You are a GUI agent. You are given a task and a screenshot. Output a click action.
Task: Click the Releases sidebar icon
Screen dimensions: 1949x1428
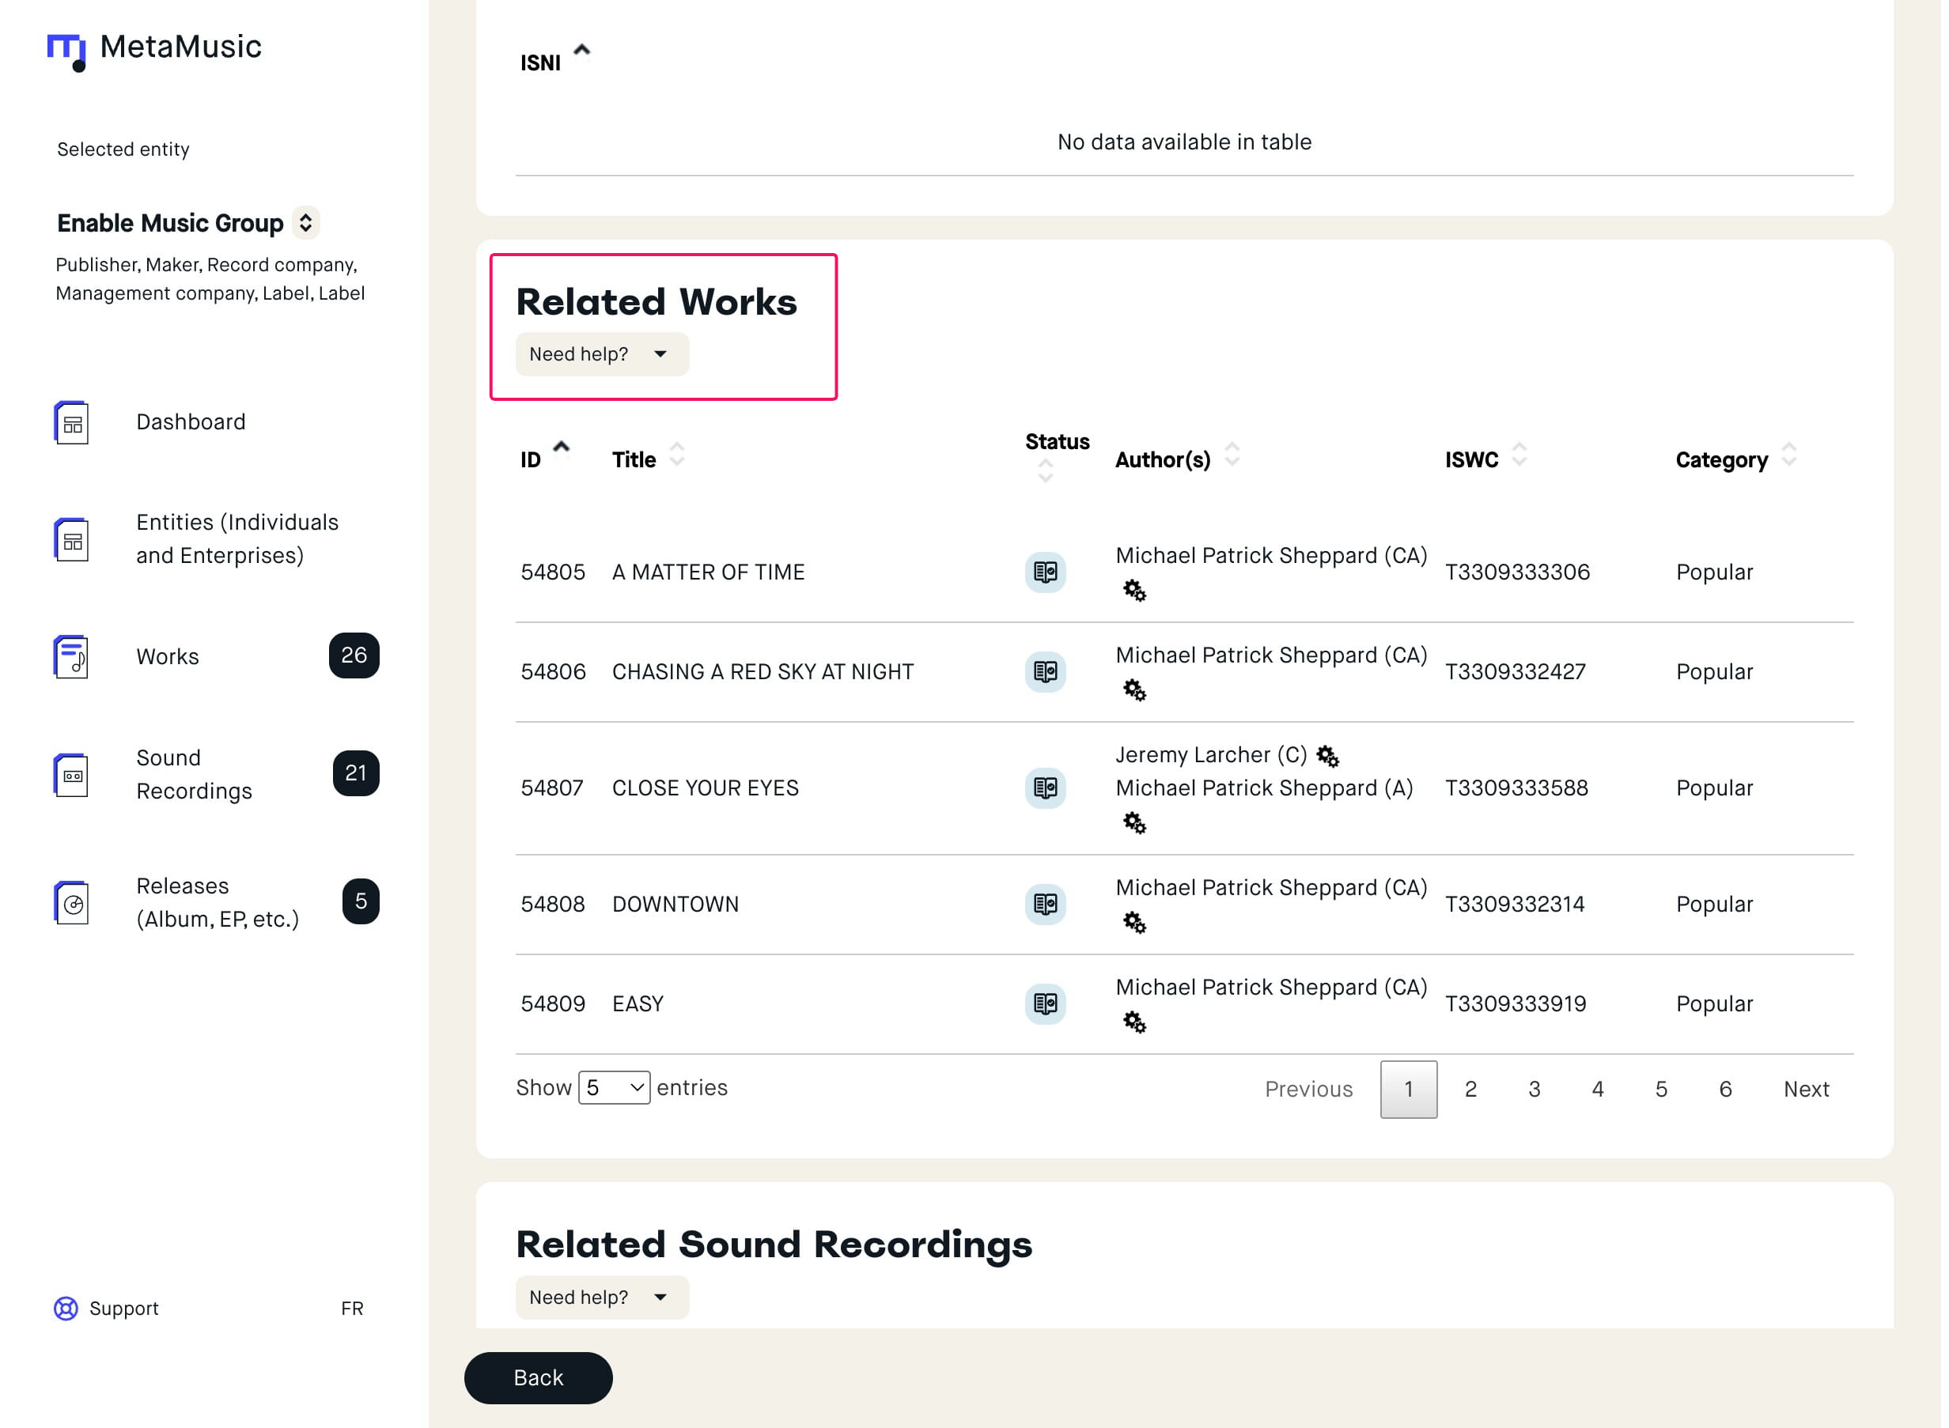coord(72,905)
